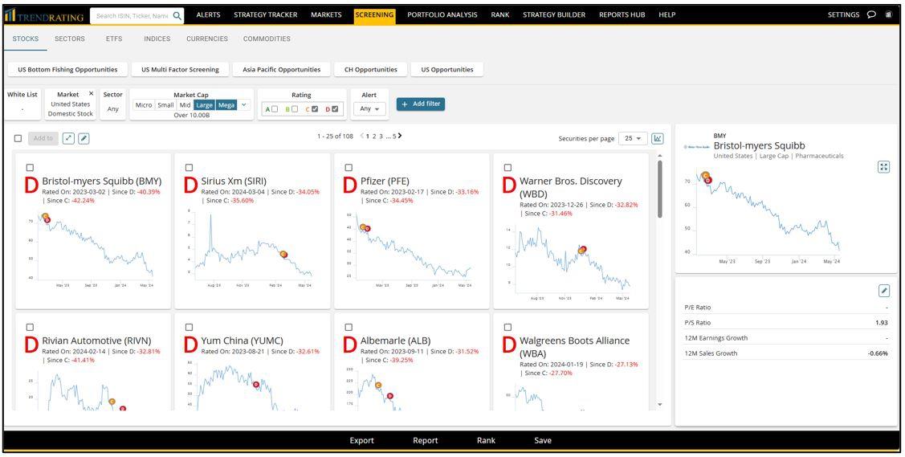Check the select-all securities checkbox
This screenshot has width=905, height=457.
pyautogui.click(x=18, y=138)
